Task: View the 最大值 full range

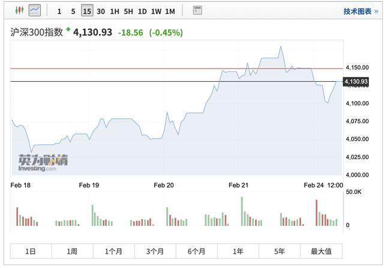Action: (x=321, y=251)
